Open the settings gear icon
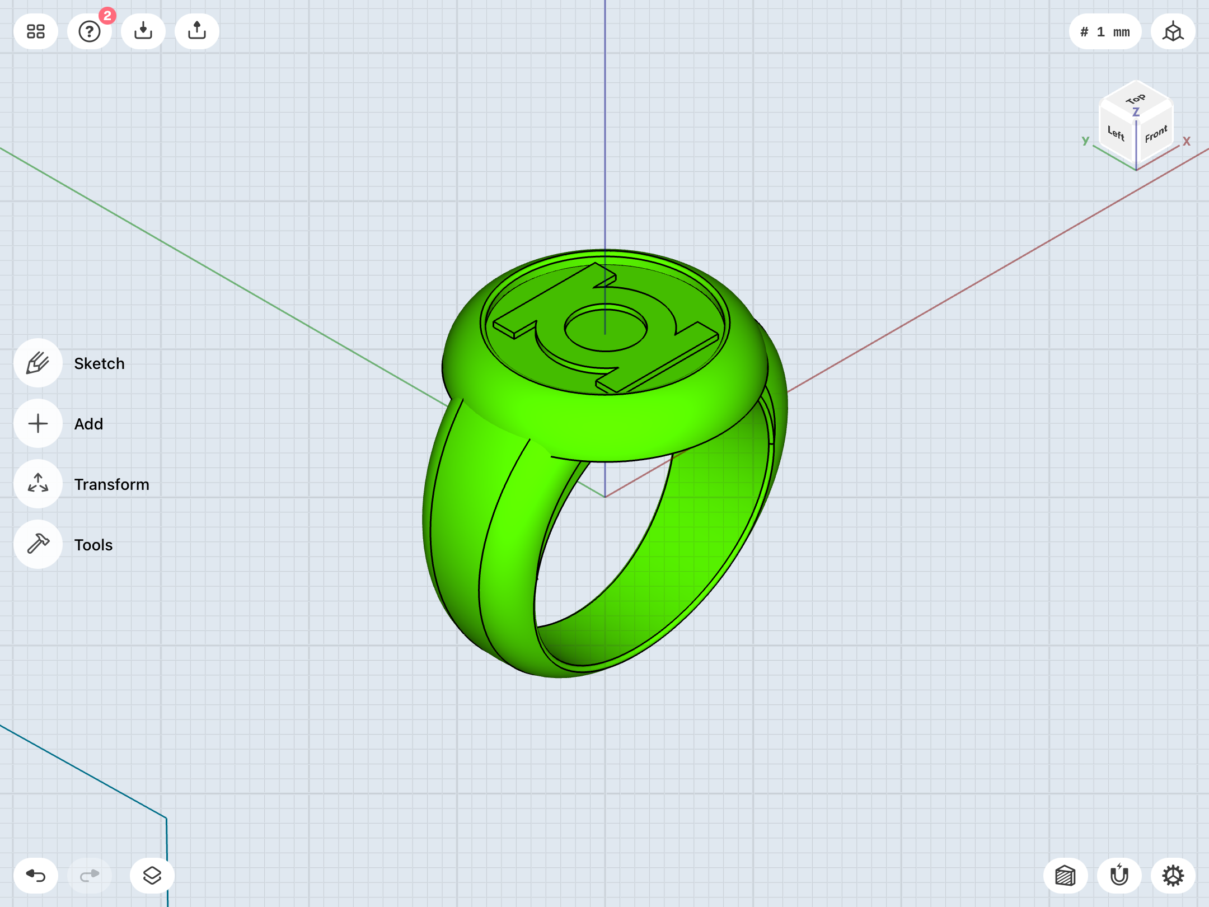This screenshot has height=907, width=1209. [x=1173, y=876]
